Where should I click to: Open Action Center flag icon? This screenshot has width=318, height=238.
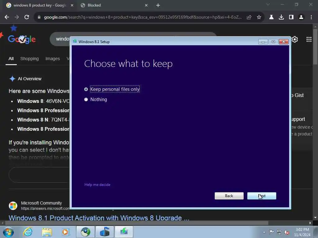click(271, 232)
